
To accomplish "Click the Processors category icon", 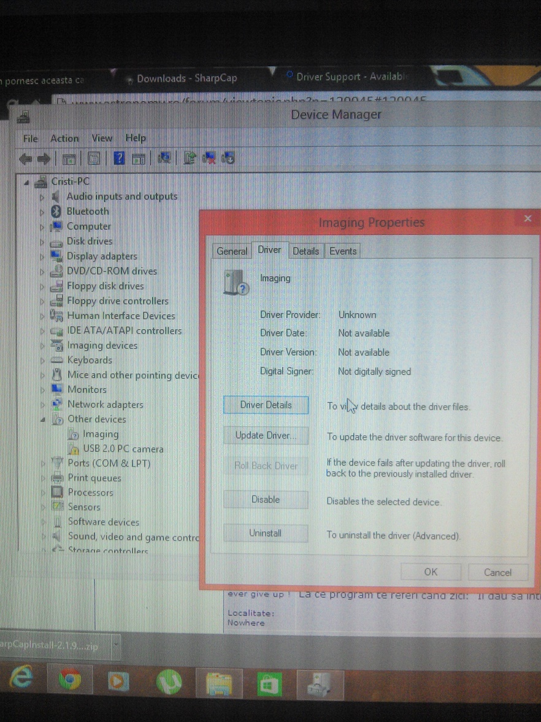I will [x=57, y=492].
